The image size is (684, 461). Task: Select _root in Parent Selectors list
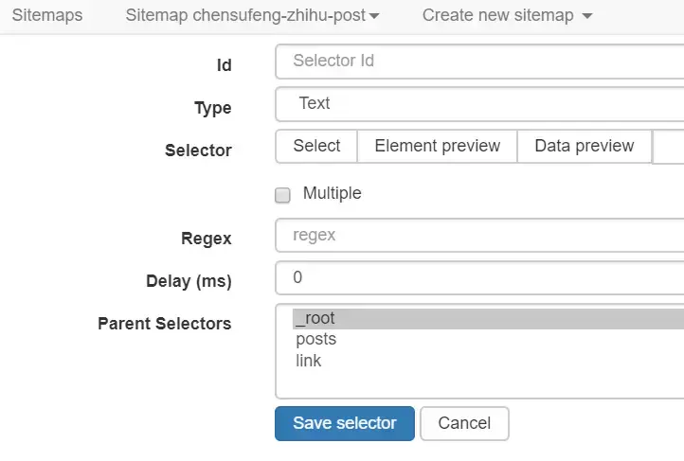315,319
